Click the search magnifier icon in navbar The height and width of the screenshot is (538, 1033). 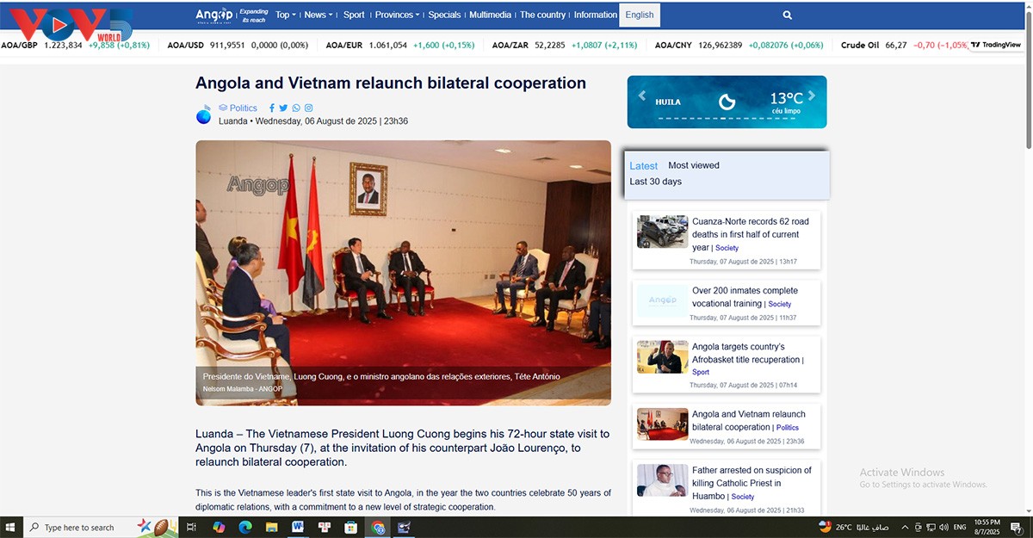coord(787,15)
